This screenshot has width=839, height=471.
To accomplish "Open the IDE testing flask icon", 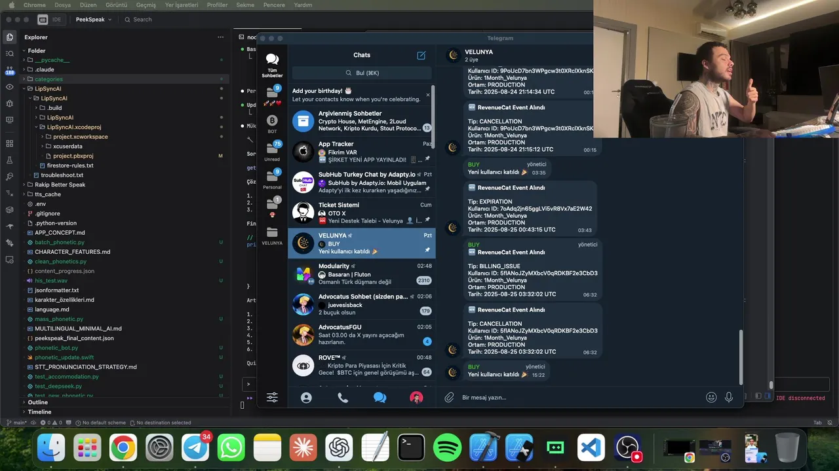I will pyautogui.click(x=9, y=160).
